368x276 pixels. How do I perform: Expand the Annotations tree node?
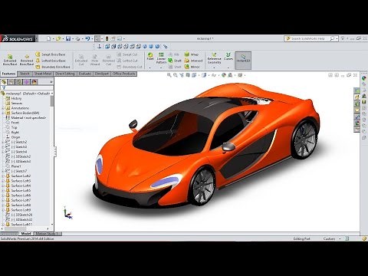[x=3, y=108]
